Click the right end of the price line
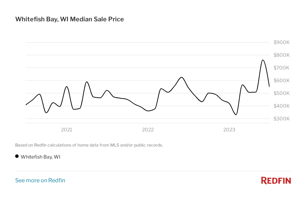This screenshot has height=205, width=306. 269,87
